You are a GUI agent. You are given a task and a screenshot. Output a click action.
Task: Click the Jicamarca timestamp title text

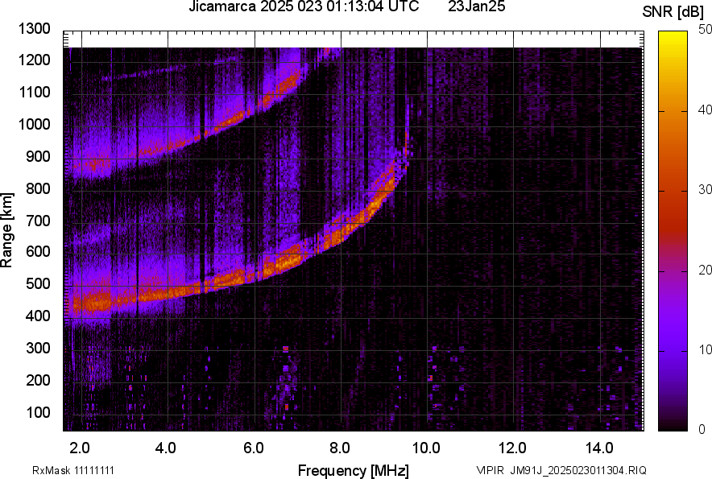pos(304,7)
